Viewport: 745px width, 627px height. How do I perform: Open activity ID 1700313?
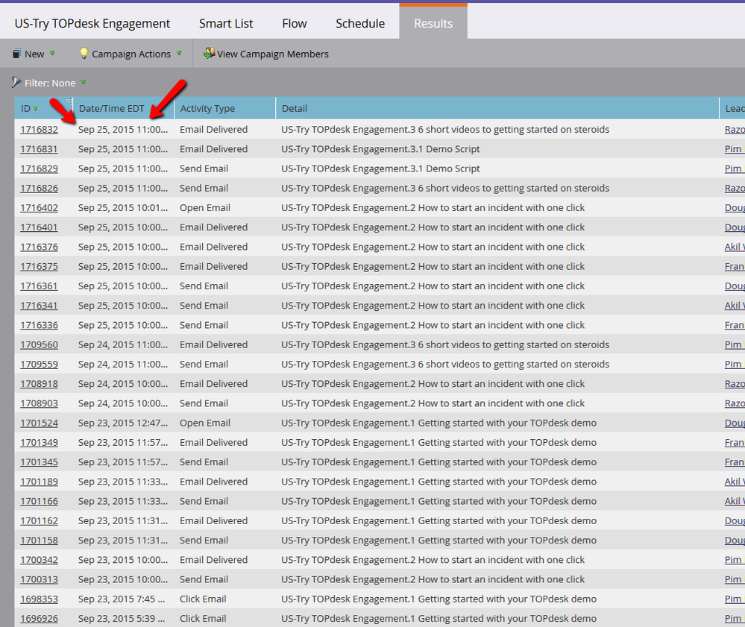pos(39,579)
